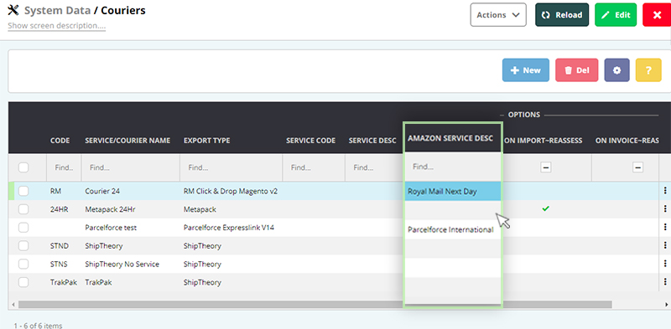Sort by Service Desc column header
The width and height of the screenshot is (671, 329).
coord(372,141)
